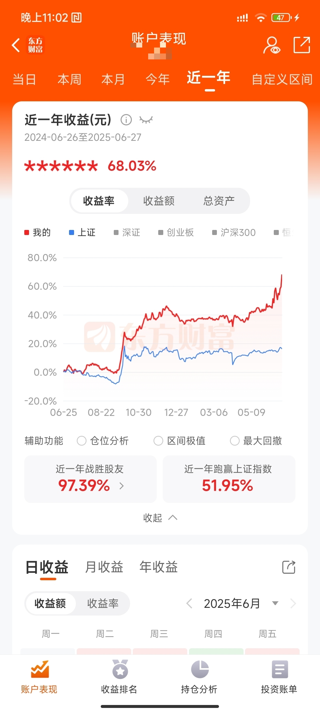Open 近一年战胜股友 97.39% details

pos(90,479)
